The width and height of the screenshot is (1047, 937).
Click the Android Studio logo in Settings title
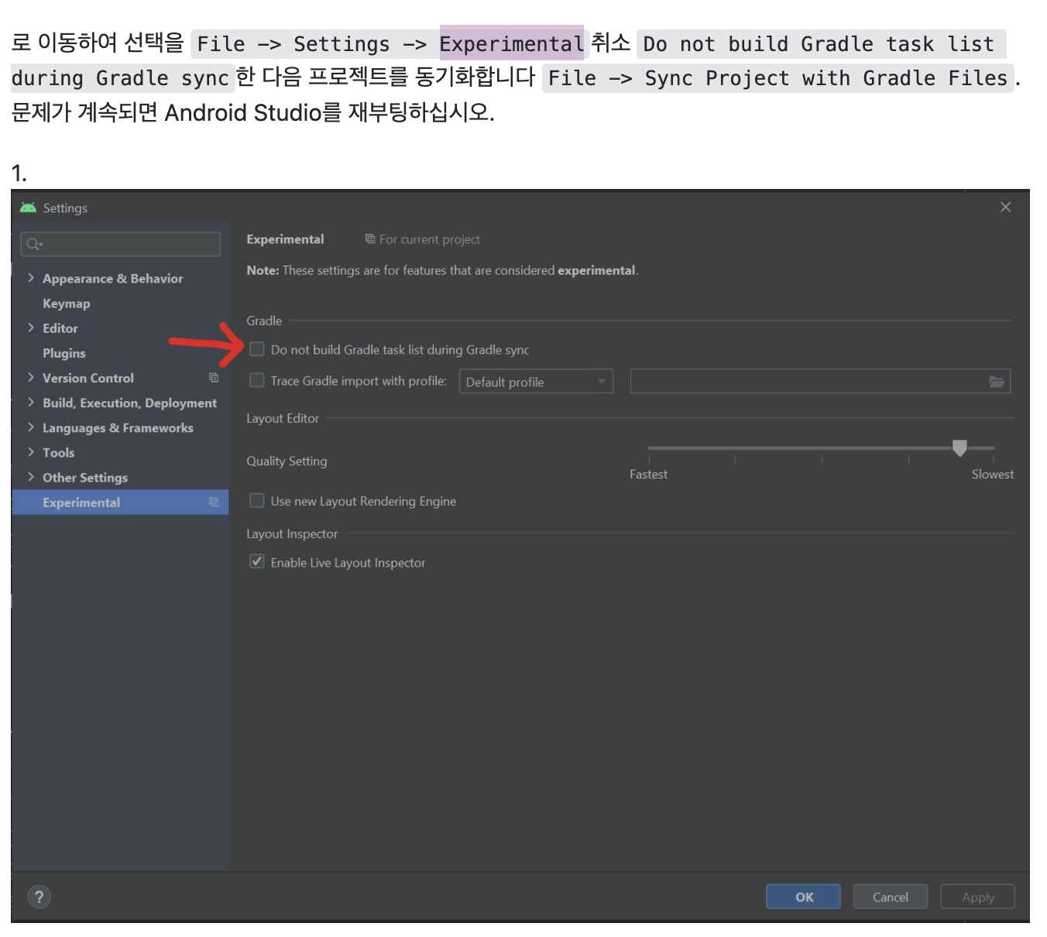(x=28, y=208)
